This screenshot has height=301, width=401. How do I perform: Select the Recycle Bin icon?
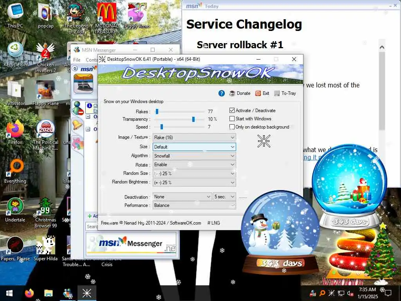[x=15, y=54]
